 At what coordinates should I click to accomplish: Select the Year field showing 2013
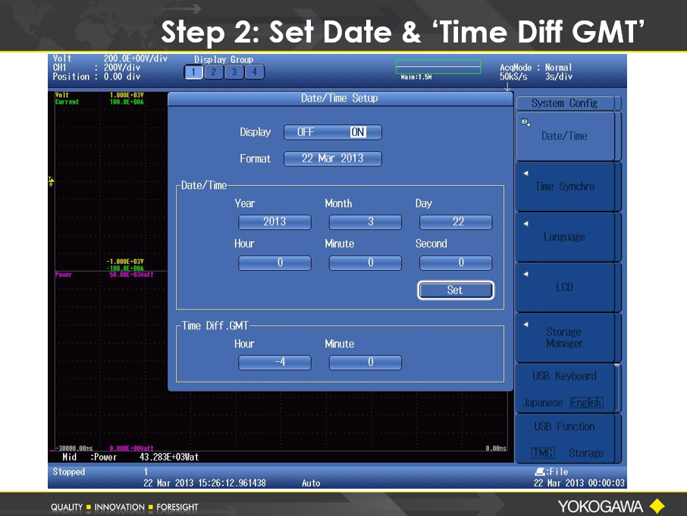[x=274, y=222]
